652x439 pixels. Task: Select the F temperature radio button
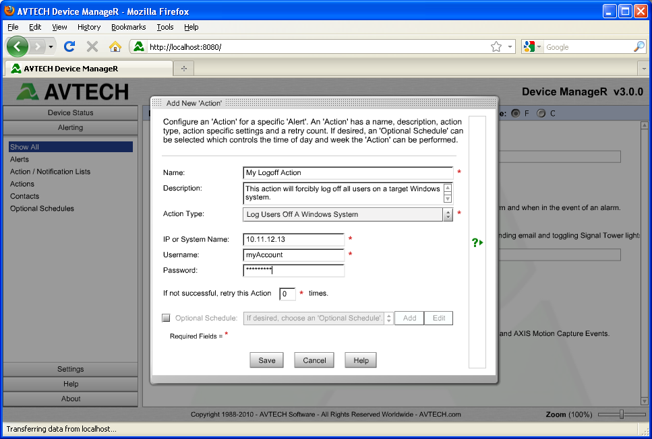(x=516, y=113)
